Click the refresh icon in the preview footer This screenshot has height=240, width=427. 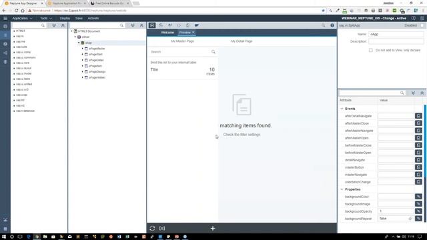[152, 228]
